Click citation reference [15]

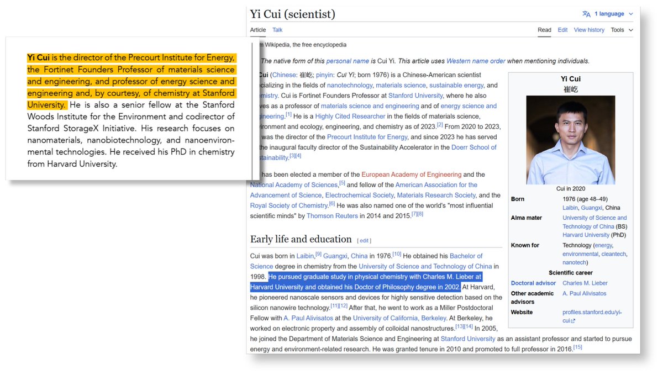577,347
